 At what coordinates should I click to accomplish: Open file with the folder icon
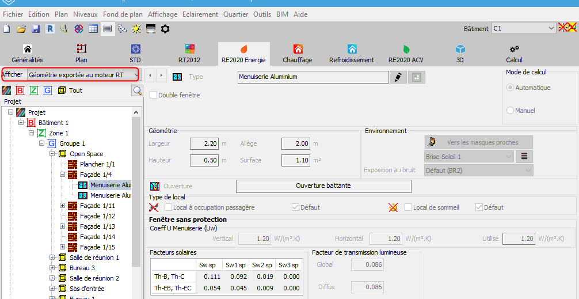point(21,29)
